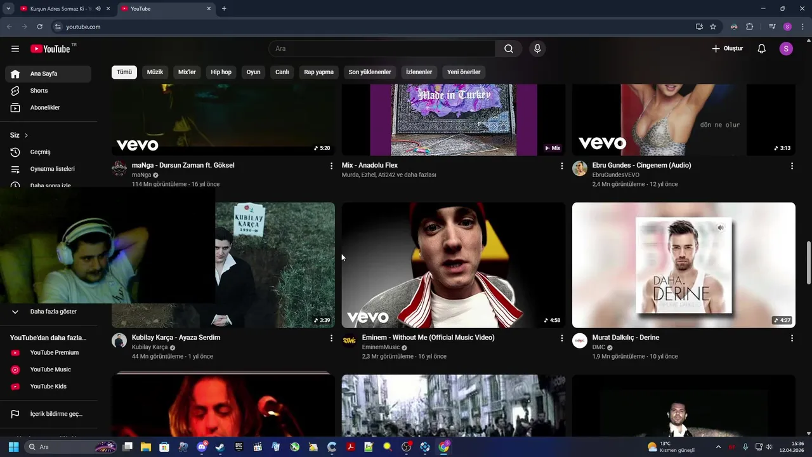Play the Eminem Without Me thumbnail
The height and width of the screenshot is (457, 812).
[454, 265]
